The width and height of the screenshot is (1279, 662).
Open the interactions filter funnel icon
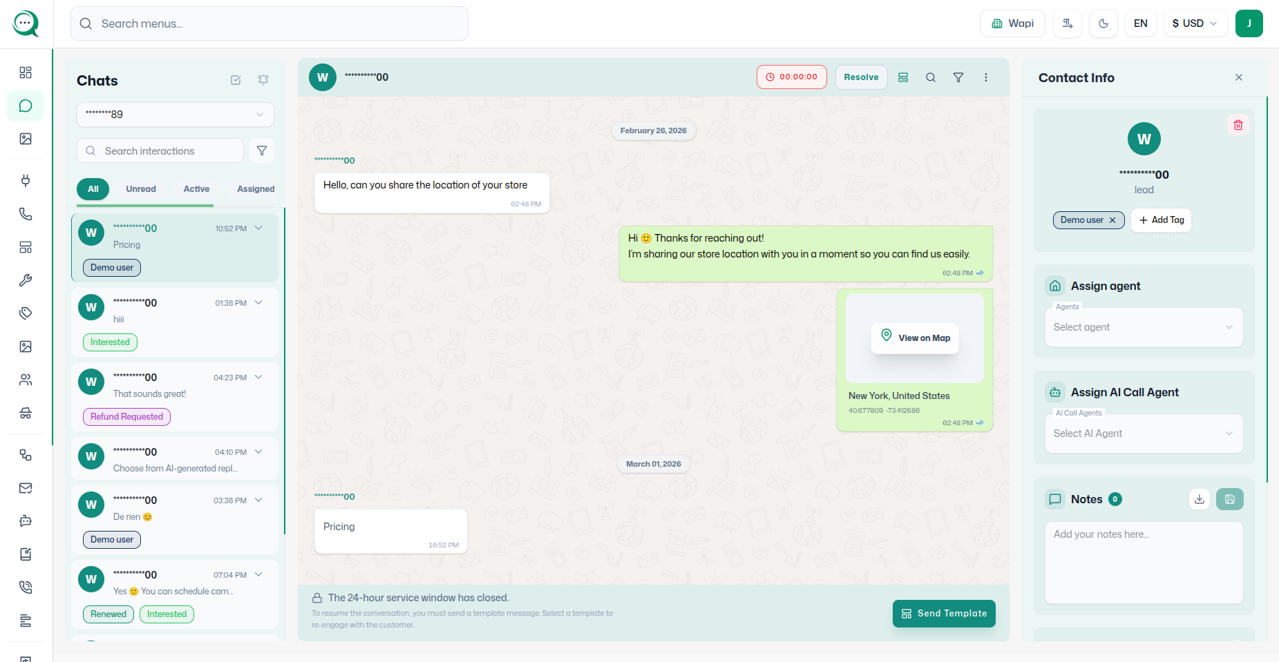pos(262,150)
